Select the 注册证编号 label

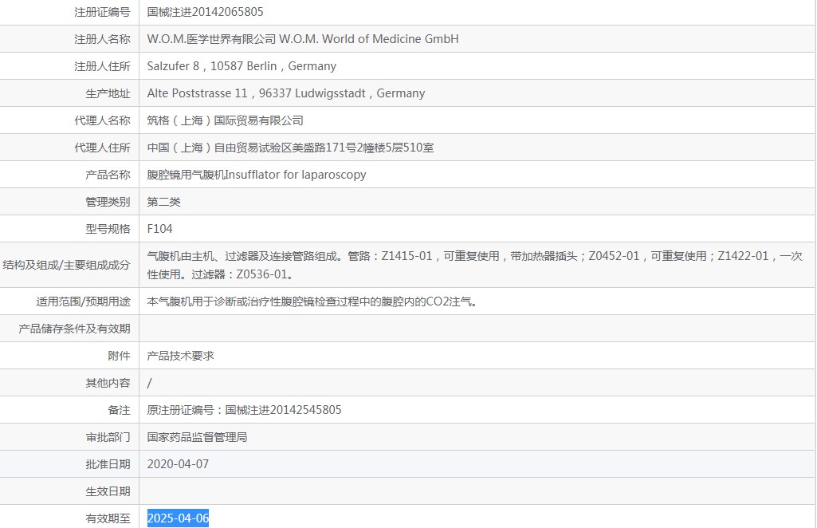(x=102, y=12)
